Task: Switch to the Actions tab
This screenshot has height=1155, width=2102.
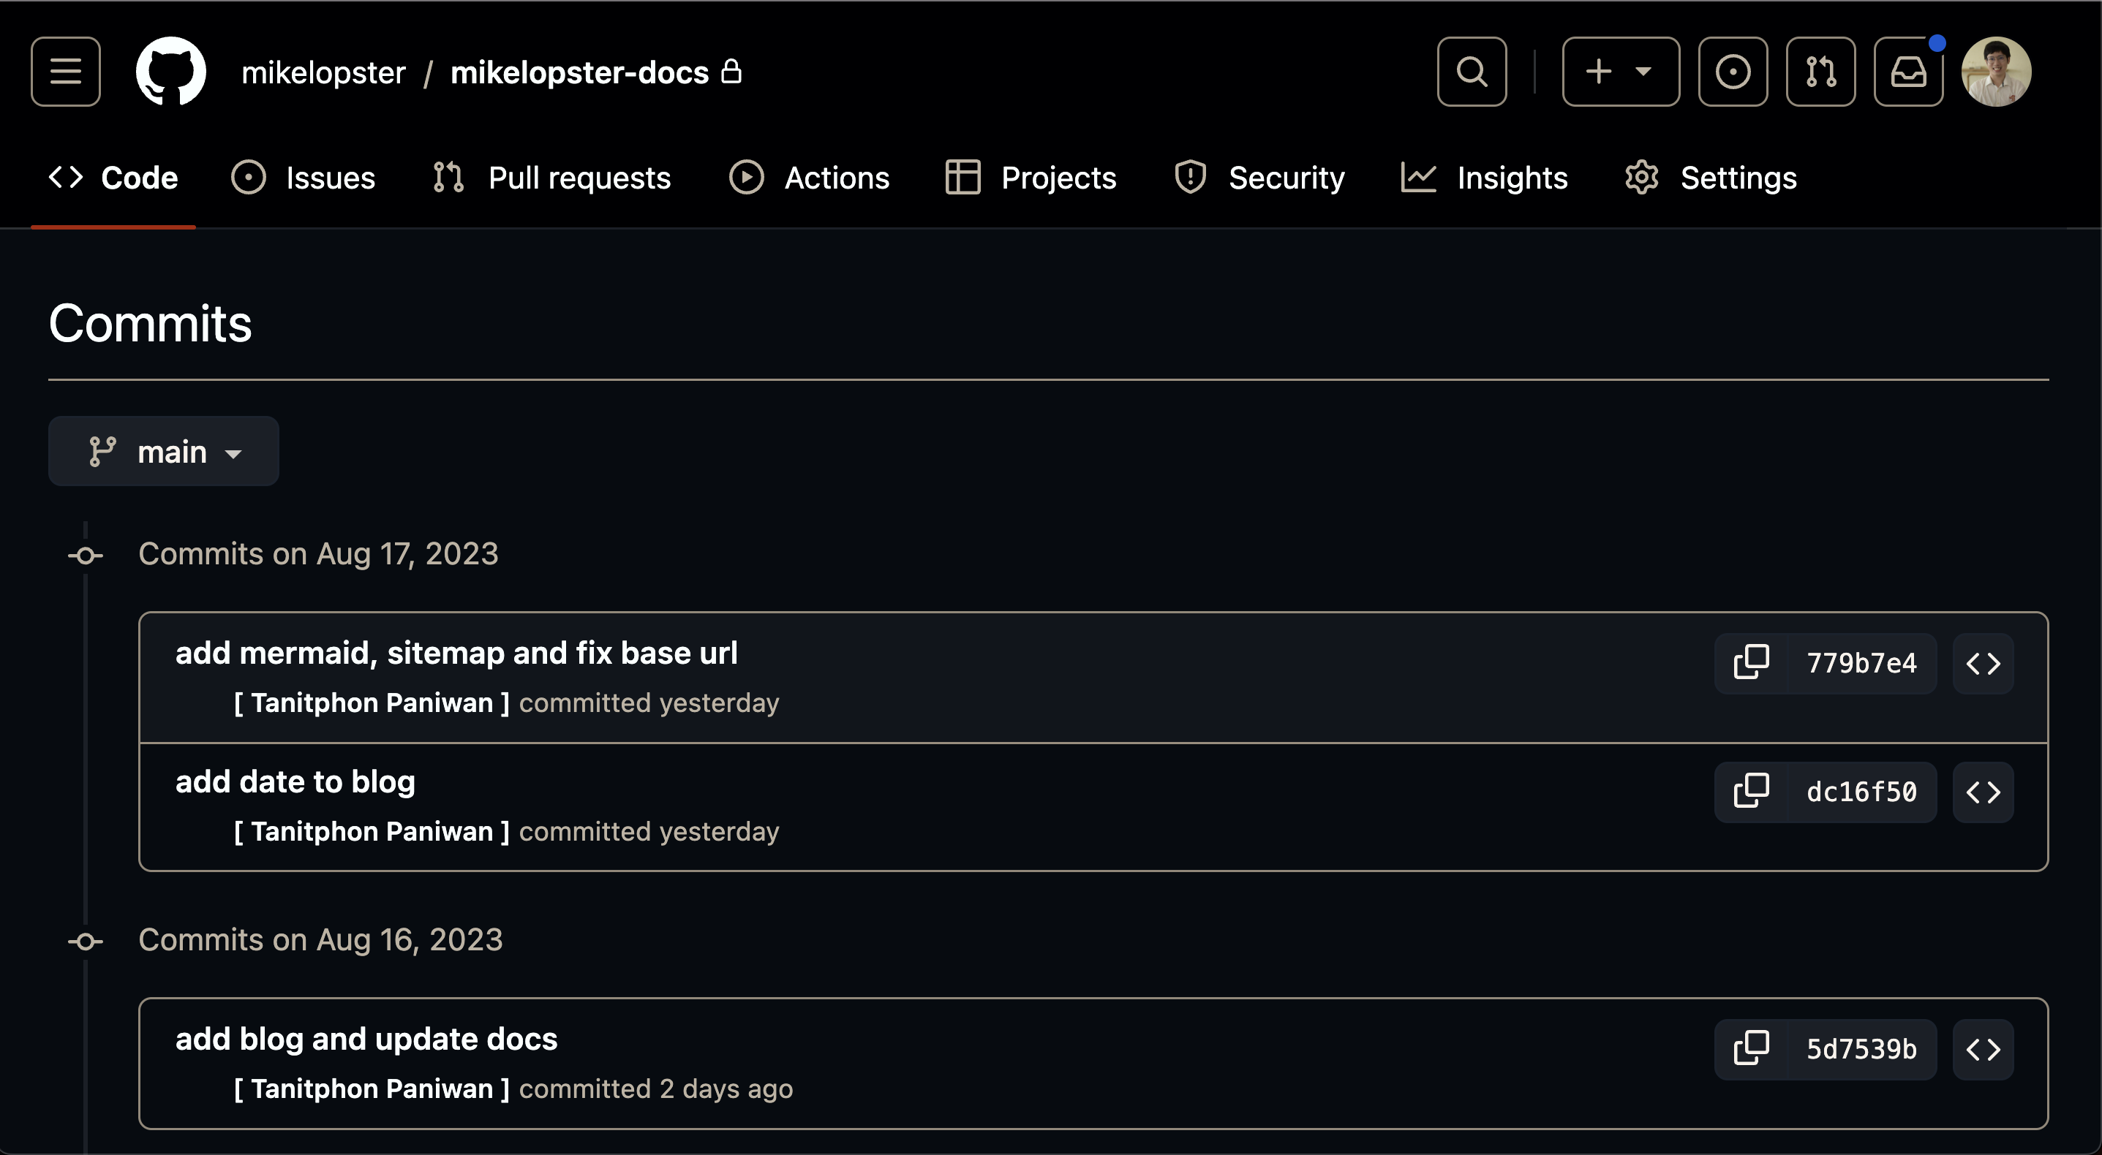Action: tap(809, 178)
